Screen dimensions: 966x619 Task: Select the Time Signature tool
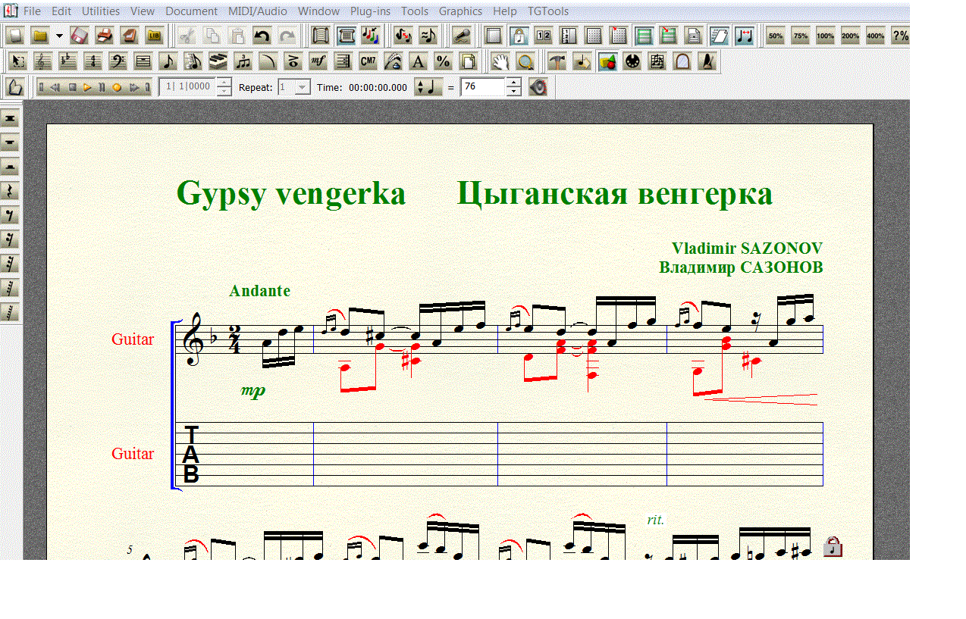point(93,61)
